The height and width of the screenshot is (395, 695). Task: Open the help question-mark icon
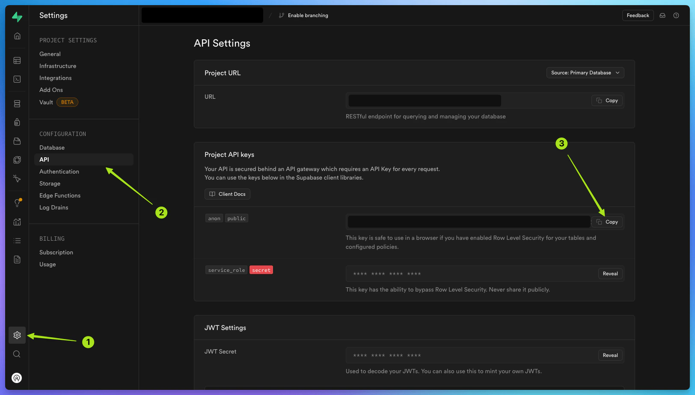pos(676,15)
